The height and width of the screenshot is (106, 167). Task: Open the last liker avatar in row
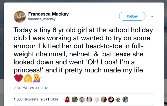coord(125,99)
